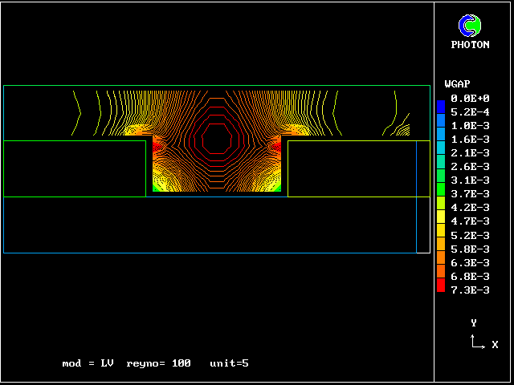The image size is (514, 385).
Task: Pick the 4.2E-3 legend value
Action: pyautogui.click(x=470, y=208)
